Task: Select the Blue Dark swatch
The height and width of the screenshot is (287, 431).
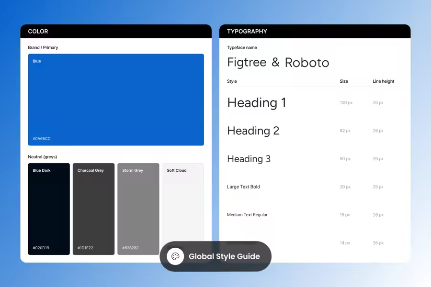Action: (49, 209)
